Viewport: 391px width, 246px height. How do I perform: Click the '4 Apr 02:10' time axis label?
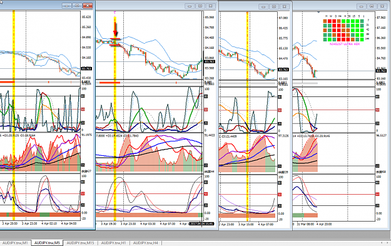click(49, 223)
